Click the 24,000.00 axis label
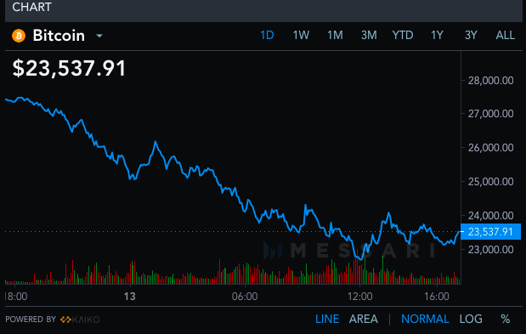This screenshot has height=334, width=526. (490, 216)
